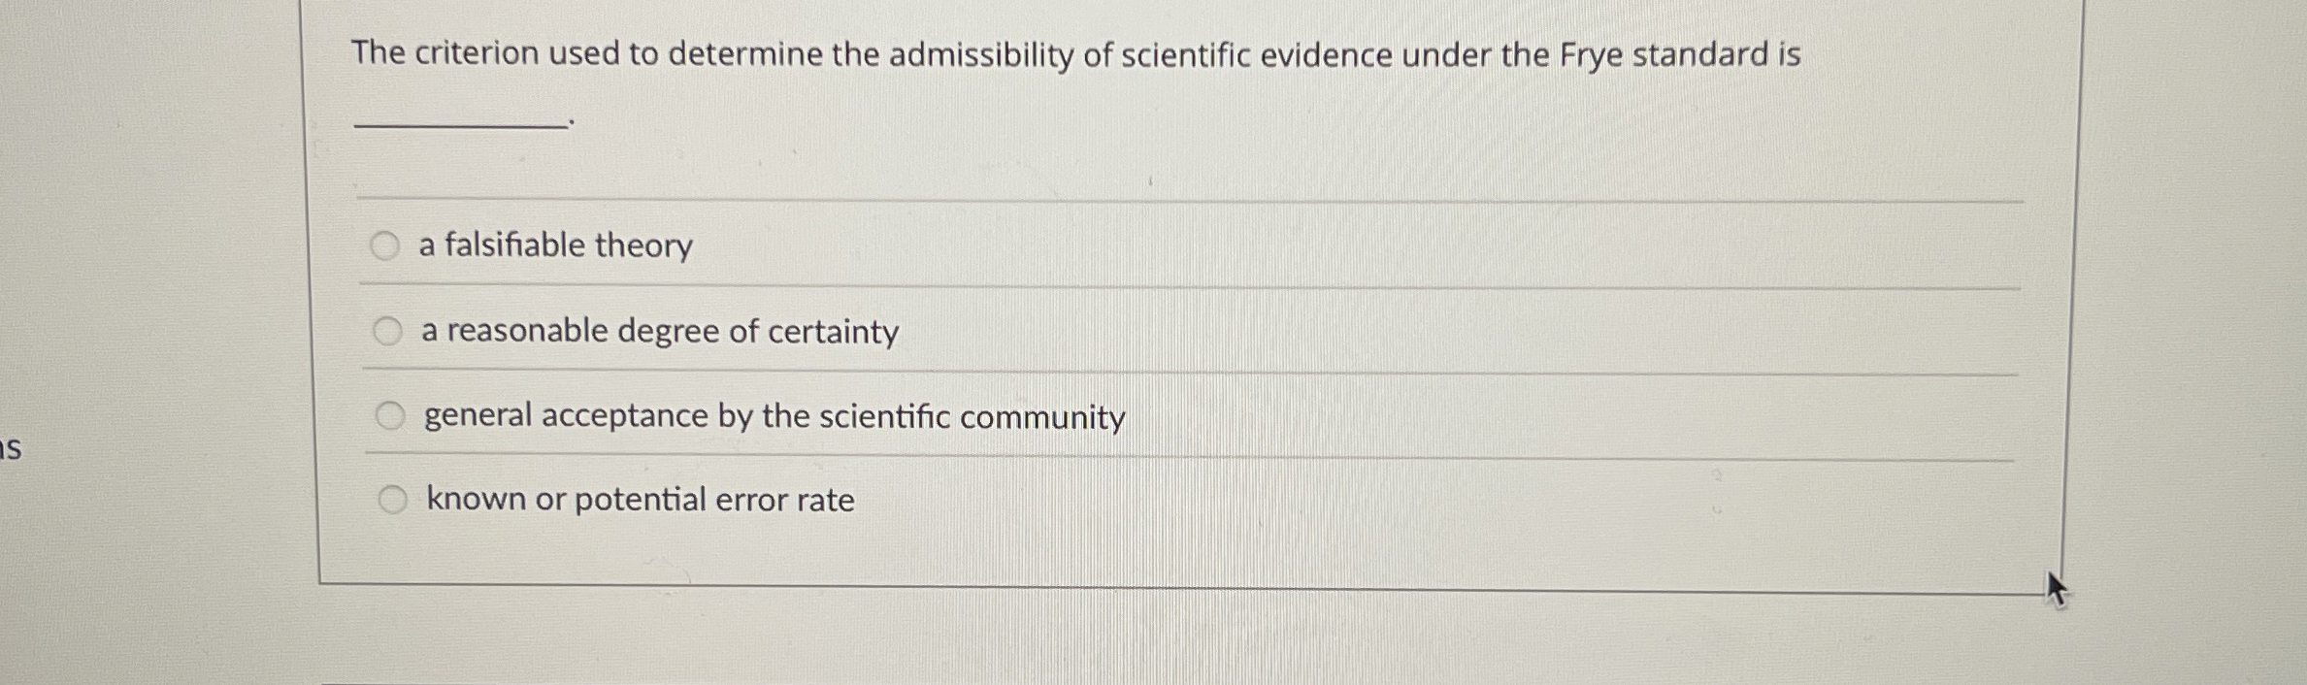Click the answer text 'a falsifiable theory'
This screenshot has width=2307, height=685.
[554, 246]
